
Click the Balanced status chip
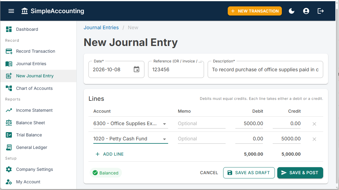(x=106, y=173)
